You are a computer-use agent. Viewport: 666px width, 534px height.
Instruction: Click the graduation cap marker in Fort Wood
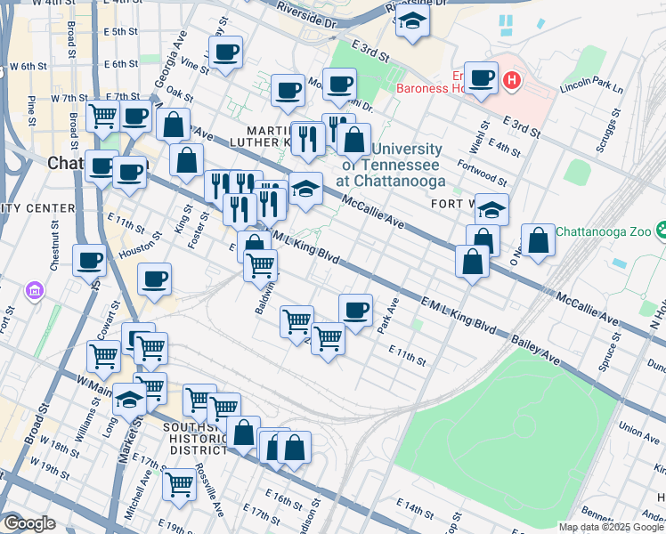coord(491,210)
